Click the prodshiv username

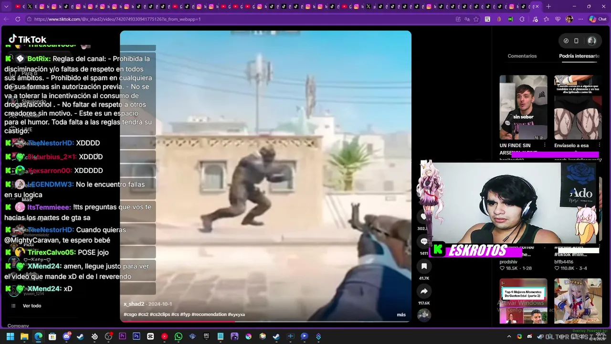point(508,262)
